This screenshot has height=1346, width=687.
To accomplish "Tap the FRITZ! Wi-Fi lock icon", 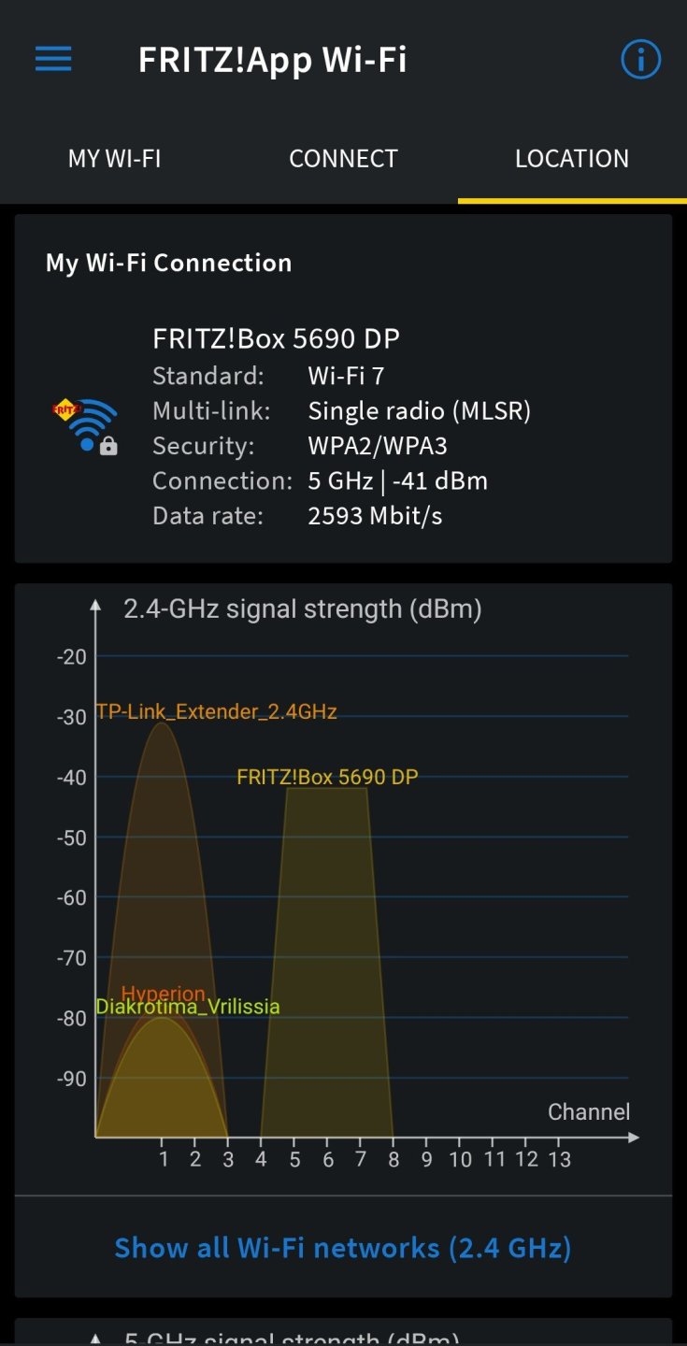I will tap(86, 426).
